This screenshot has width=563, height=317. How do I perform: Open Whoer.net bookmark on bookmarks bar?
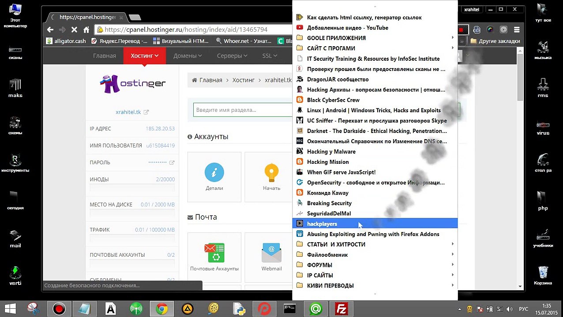click(244, 41)
